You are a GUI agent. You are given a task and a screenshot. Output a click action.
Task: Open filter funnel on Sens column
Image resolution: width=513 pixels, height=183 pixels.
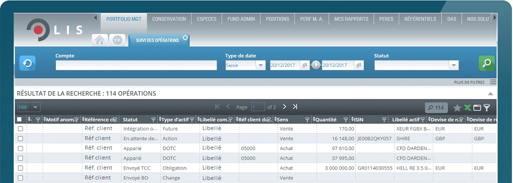pyautogui.click(x=307, y=120)
